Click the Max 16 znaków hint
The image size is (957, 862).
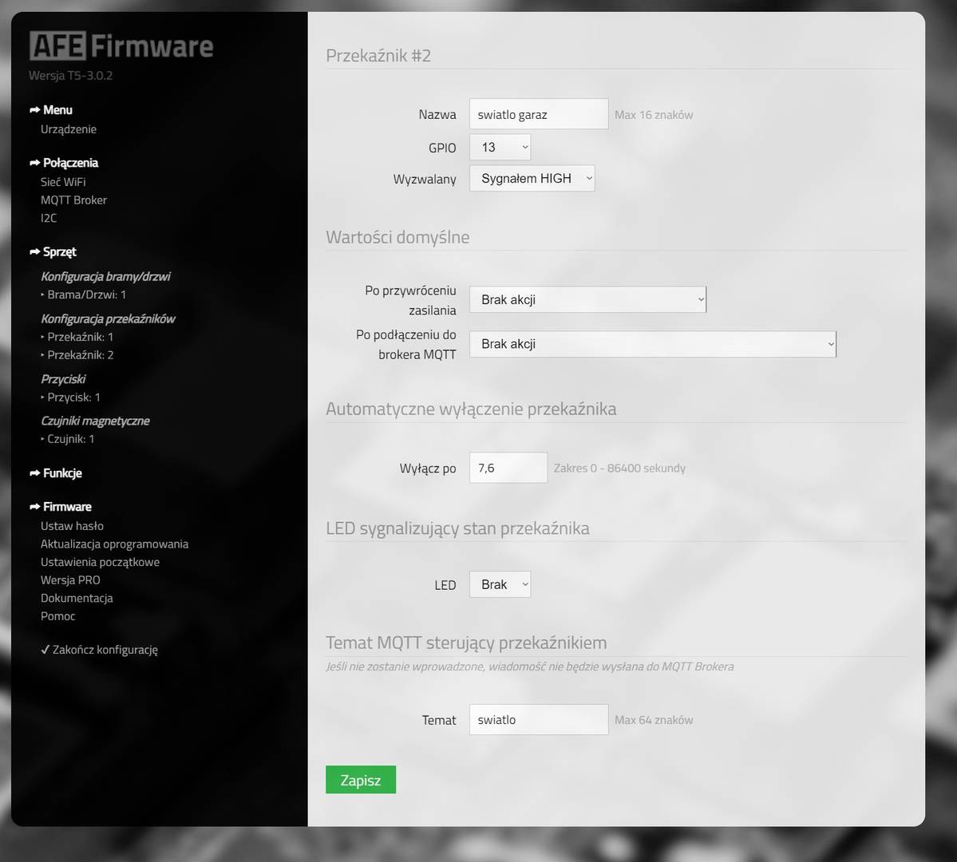pyautogui.click(x=654, y=115)
